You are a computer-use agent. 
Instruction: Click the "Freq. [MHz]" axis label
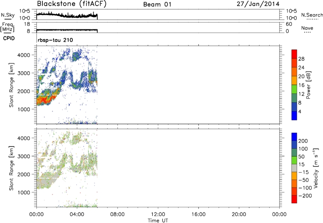tap(7, 27)
